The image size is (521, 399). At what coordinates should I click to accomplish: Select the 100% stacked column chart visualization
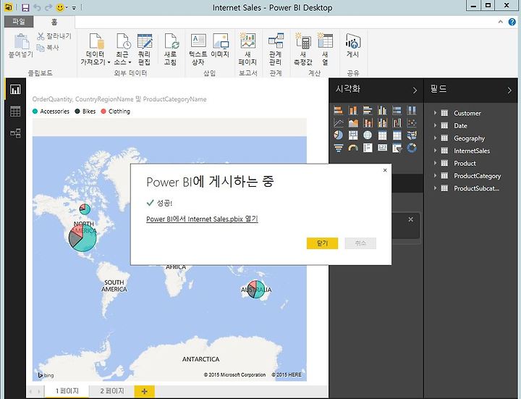click(x=411, y=110)
